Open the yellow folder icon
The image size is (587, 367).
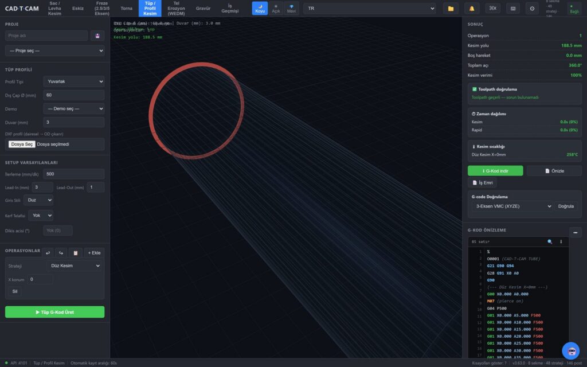451,8
